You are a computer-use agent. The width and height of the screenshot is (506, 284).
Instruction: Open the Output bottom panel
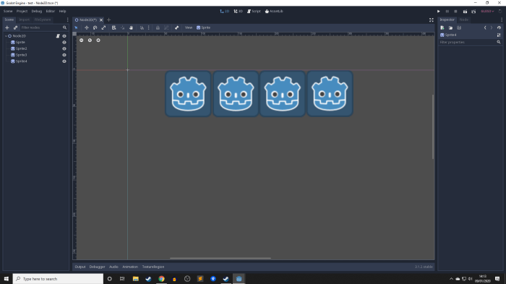(80, 267)
